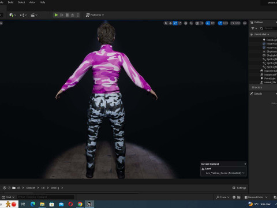Open Google Chrome from taskbar
This screenshot has width=277, height=208.
point(80,204)
